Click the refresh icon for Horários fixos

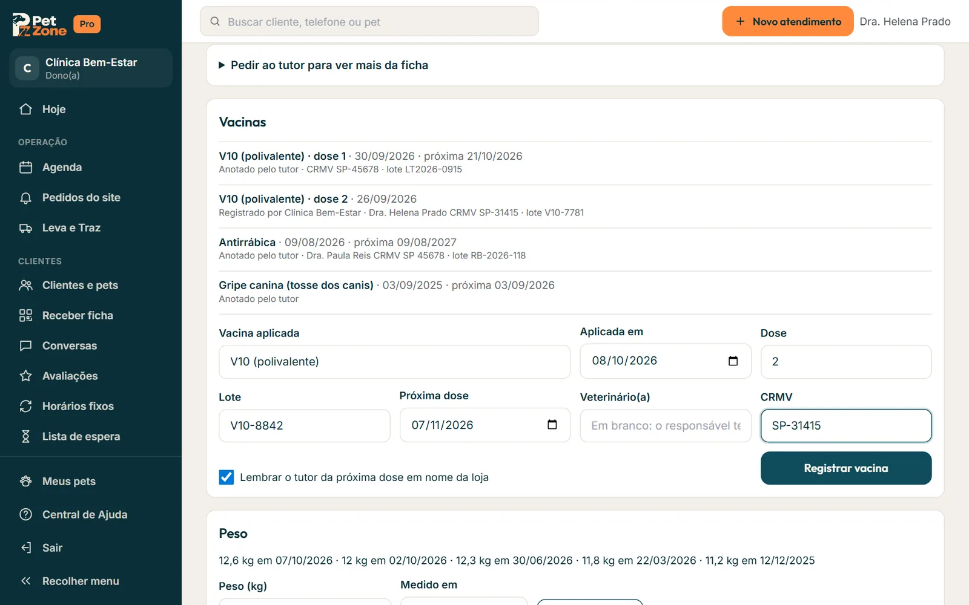point(25,407)
